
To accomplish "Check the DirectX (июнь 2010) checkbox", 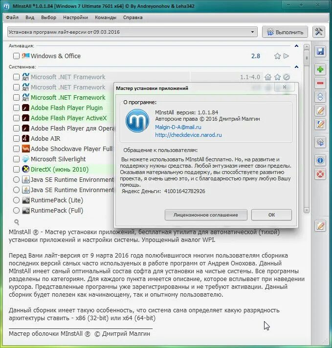I will pos(16,169).
